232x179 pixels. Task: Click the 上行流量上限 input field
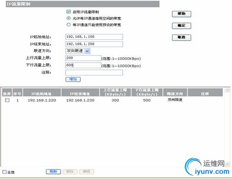tap(83, 58)
